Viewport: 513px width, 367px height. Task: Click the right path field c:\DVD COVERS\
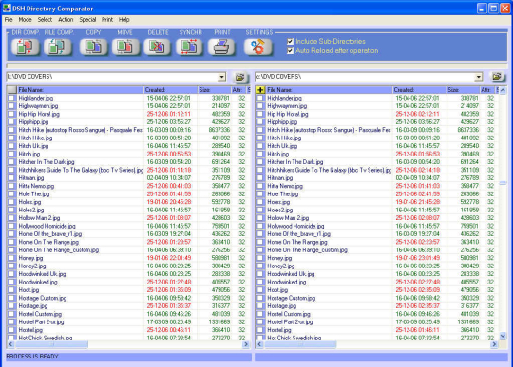365,77
